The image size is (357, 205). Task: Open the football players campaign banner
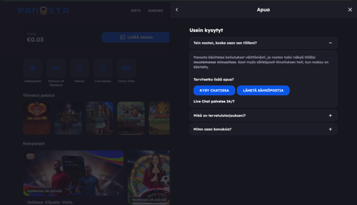click(73, 173)
